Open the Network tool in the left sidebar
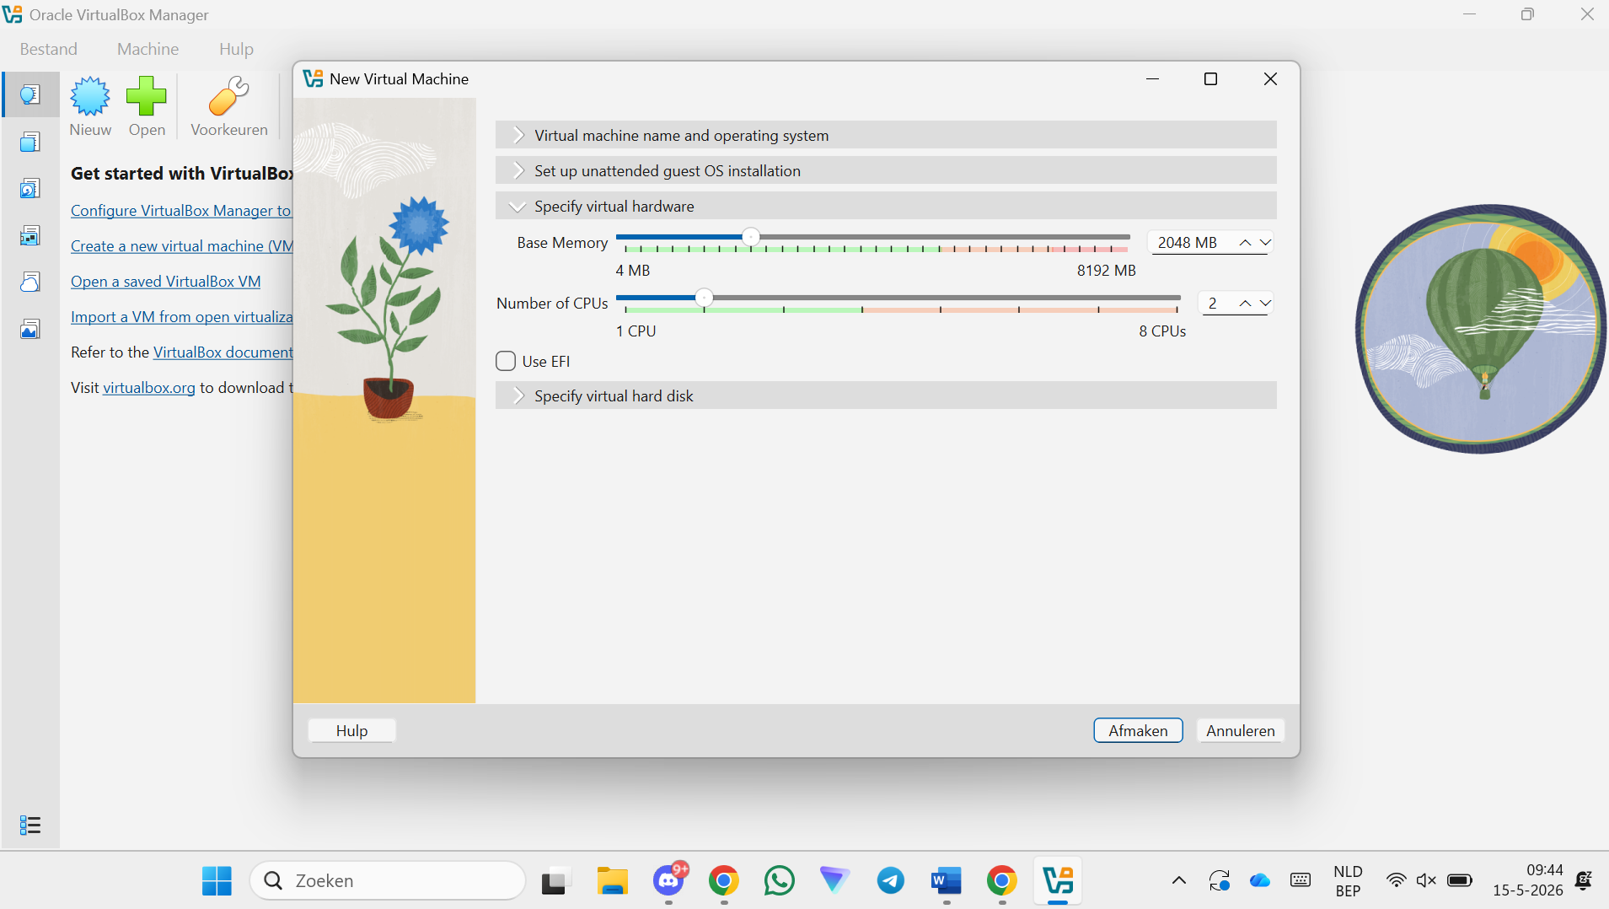Image resolution: width=1609 pixels, height=909 pixels. point(30,235)
